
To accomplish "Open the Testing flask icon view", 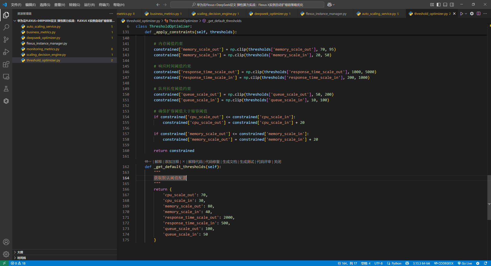I will [6, 89].
